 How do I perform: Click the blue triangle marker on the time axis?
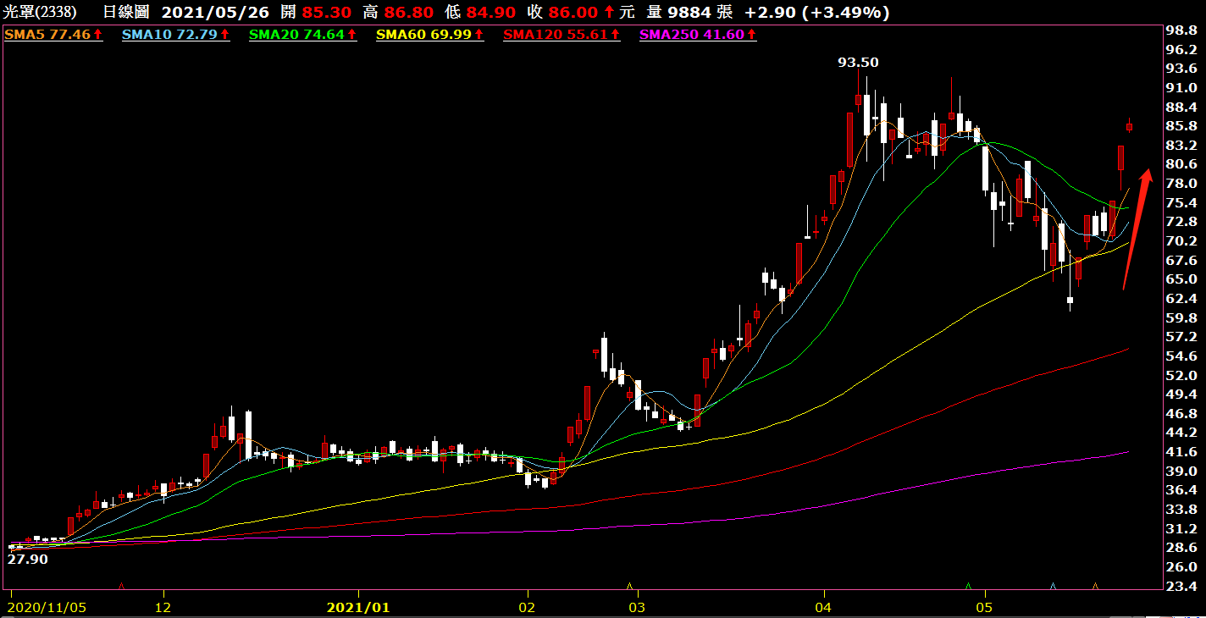click(1053, 586)
